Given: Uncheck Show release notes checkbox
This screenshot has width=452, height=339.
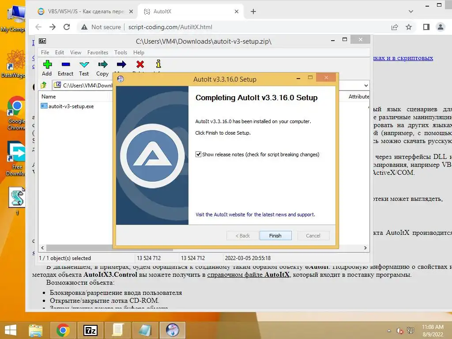Looking at the screenshot, I should [198, 154].
